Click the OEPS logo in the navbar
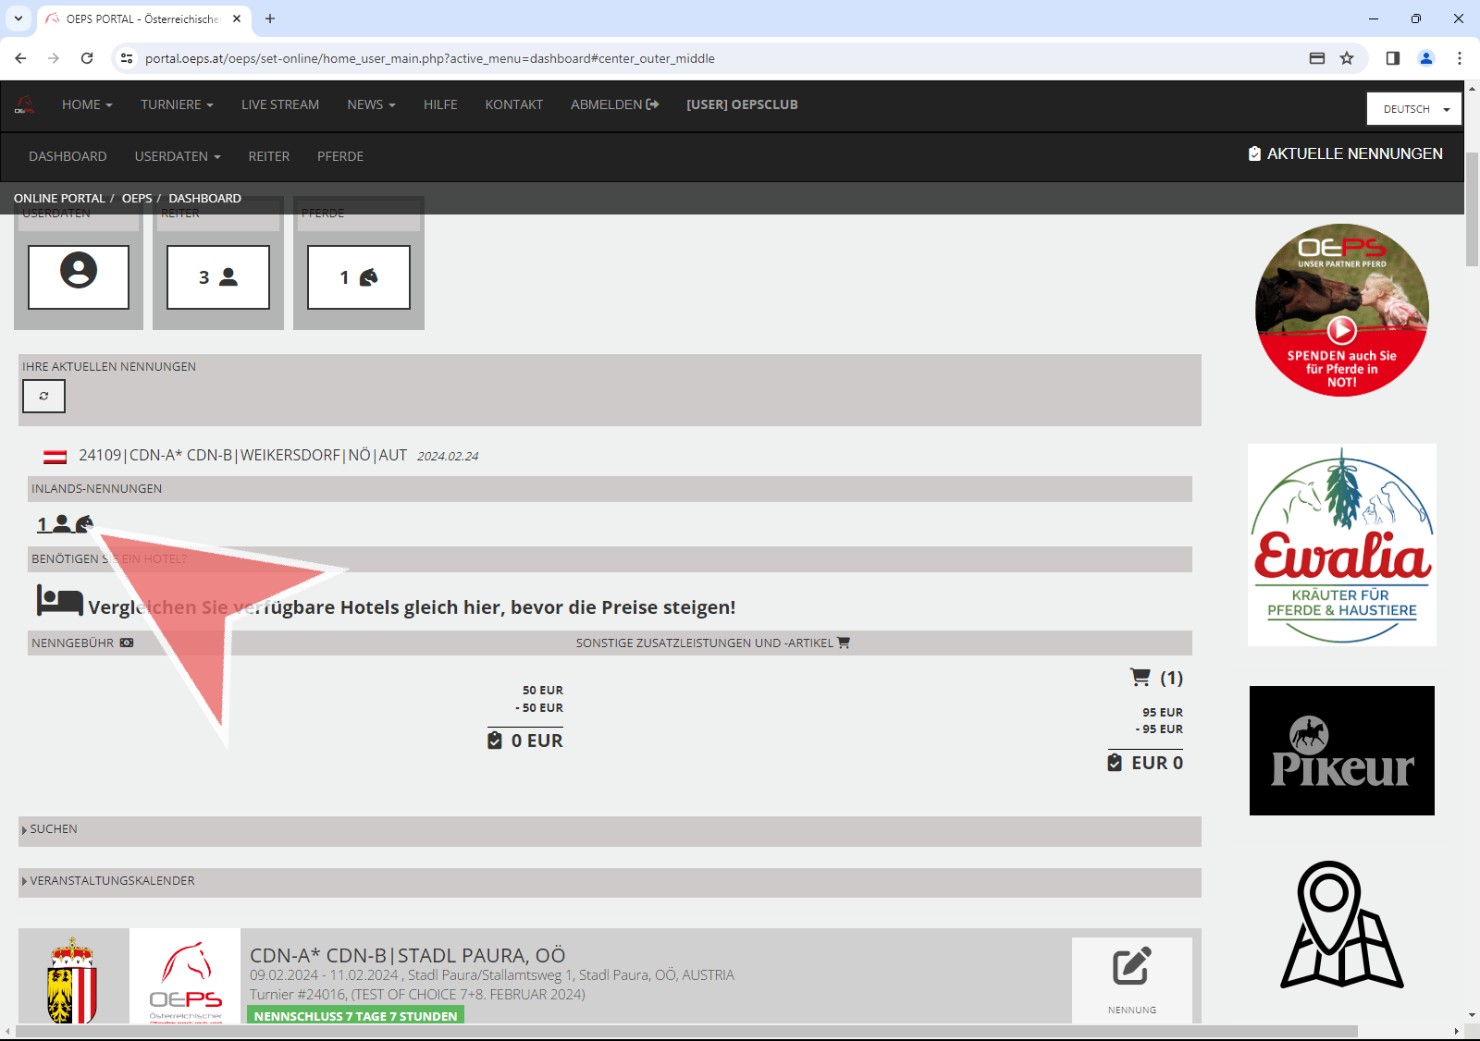Screen dimensions: 1480x1041 tap(25, 105)
